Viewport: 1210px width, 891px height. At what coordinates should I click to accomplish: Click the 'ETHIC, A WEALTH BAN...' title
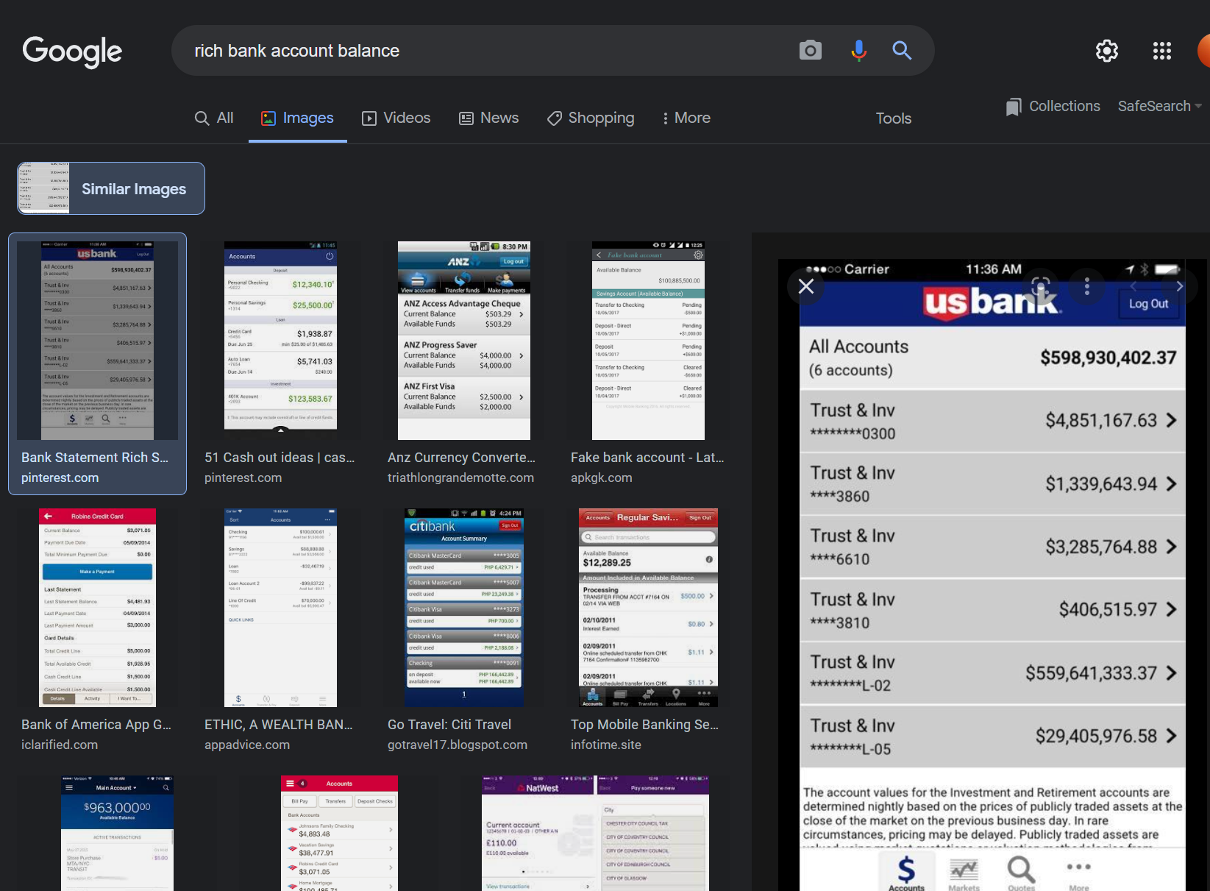[279, 725]
